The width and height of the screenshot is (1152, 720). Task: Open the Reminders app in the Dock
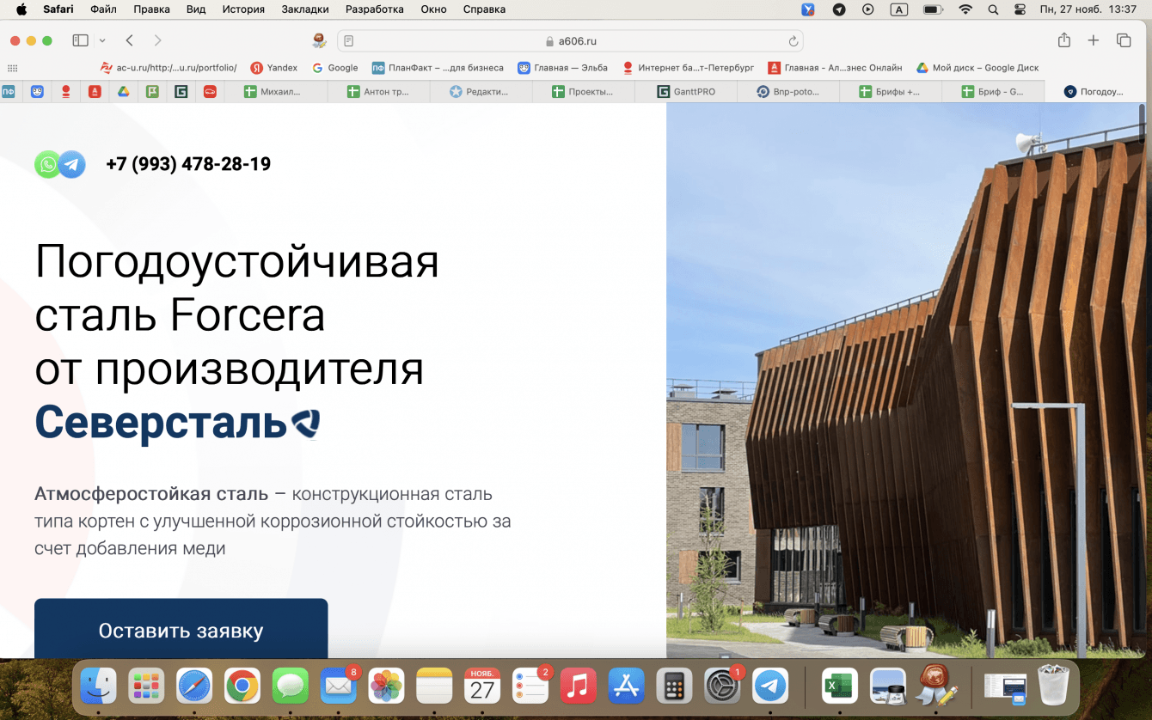pyautogui.click(x=530, y=686)
